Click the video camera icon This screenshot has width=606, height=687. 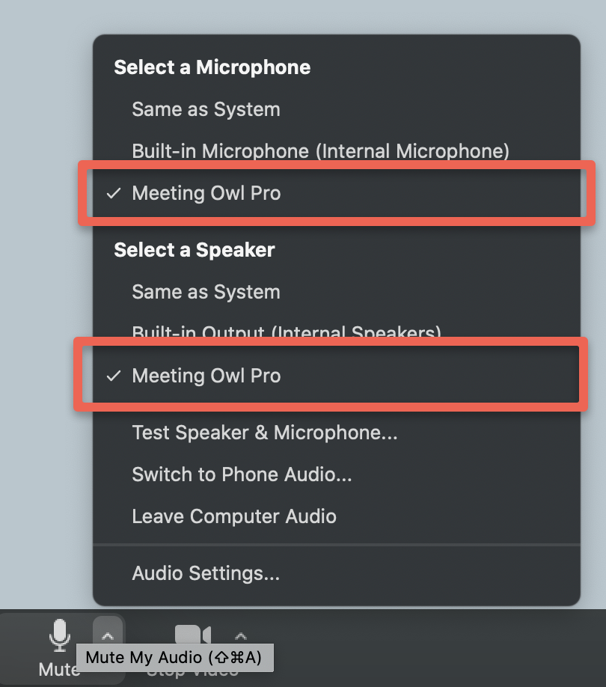point(192,635)
